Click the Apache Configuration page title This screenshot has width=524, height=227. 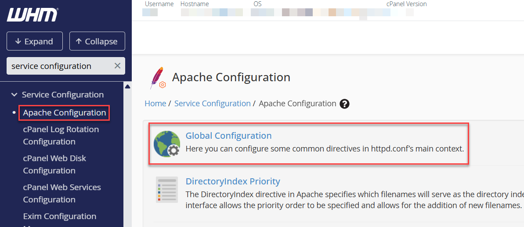click(x=231, y=77)
